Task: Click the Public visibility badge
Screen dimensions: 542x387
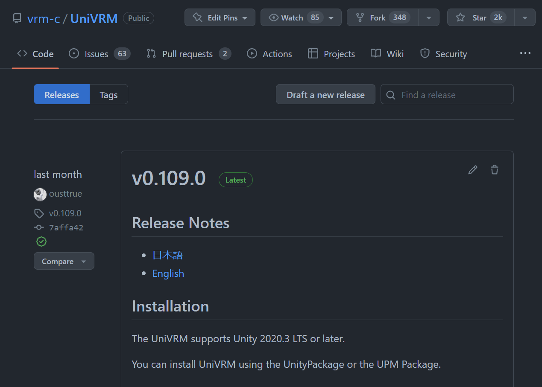Action: (x=138, y=18)
